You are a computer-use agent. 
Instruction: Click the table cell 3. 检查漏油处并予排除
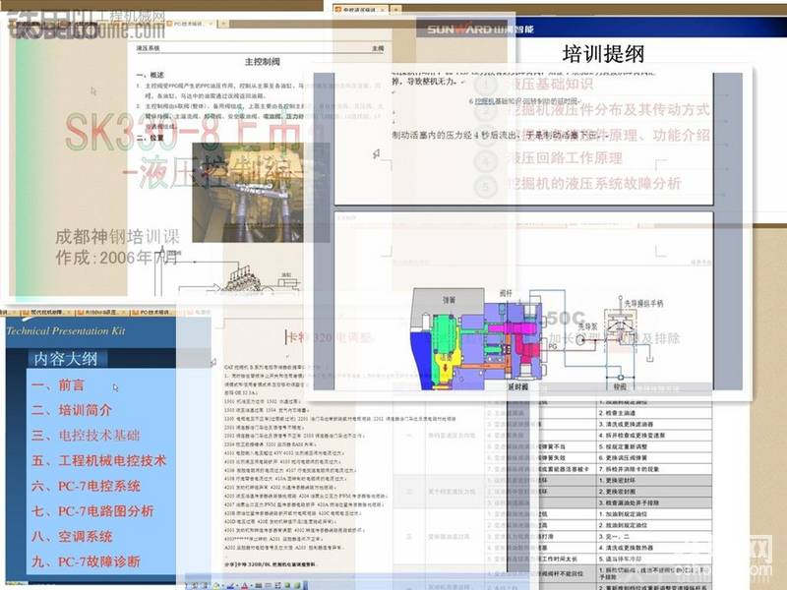pos(655,502)
